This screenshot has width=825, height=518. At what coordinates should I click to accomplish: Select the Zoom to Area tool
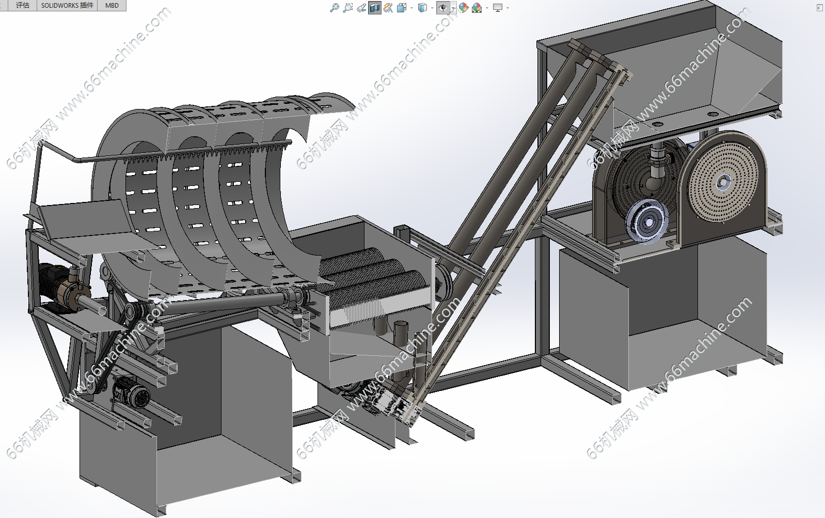pyautogui.click(x=348, y=8)
